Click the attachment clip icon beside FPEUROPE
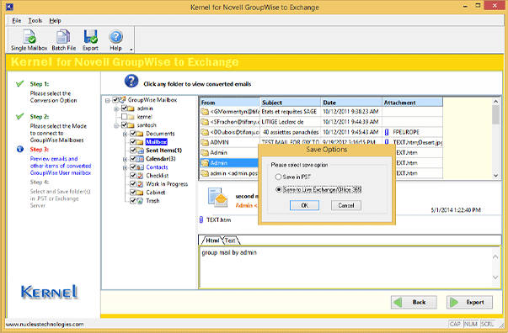This screenshot has width=508, height=333. pyautogui.click(x=387, y=132)
